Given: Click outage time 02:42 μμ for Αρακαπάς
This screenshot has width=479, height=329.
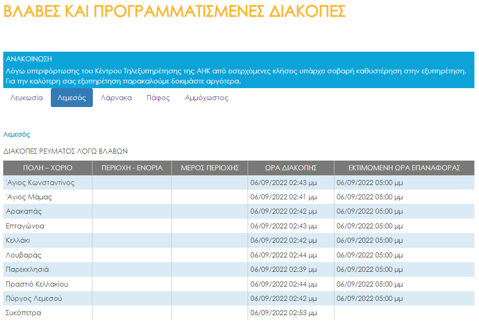Looking at the screenshot, I should coord(284,211).
